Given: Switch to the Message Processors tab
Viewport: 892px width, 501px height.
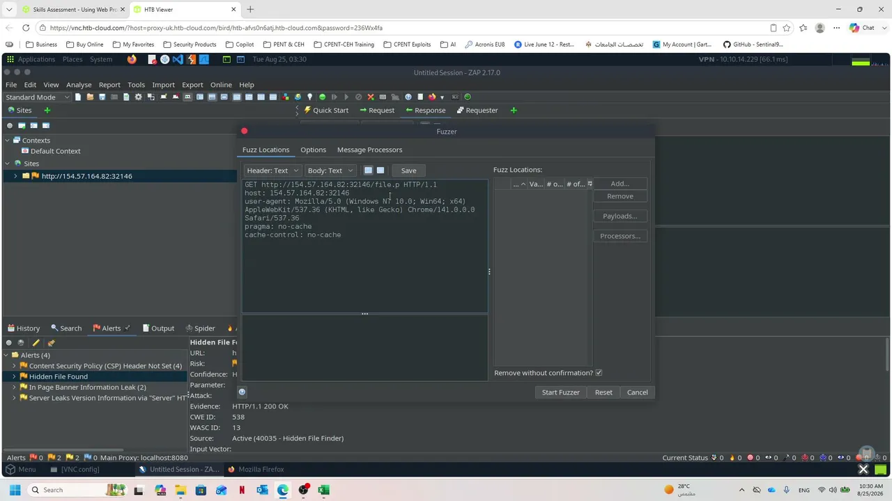Looking at the screenshot, I should [x=369, y=150].
